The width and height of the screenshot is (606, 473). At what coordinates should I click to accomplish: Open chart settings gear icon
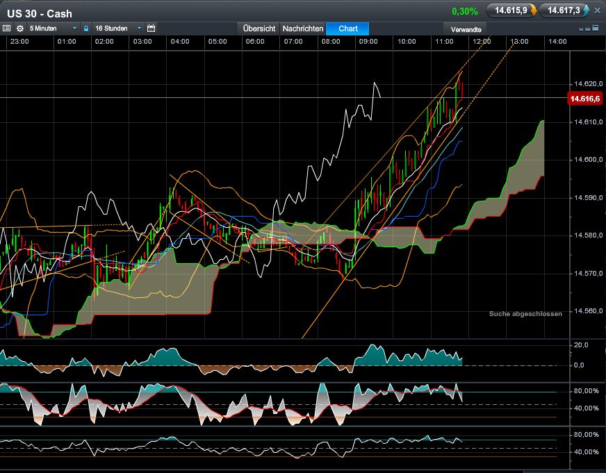(x=20, y=28)
